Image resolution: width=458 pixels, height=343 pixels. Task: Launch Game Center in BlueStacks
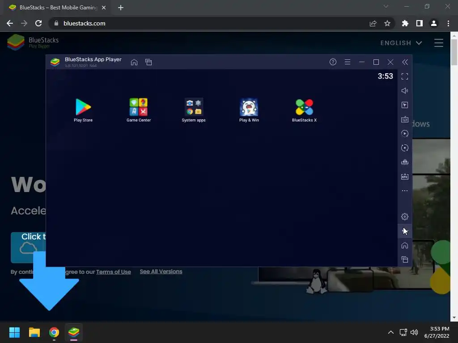pos(139,110)
